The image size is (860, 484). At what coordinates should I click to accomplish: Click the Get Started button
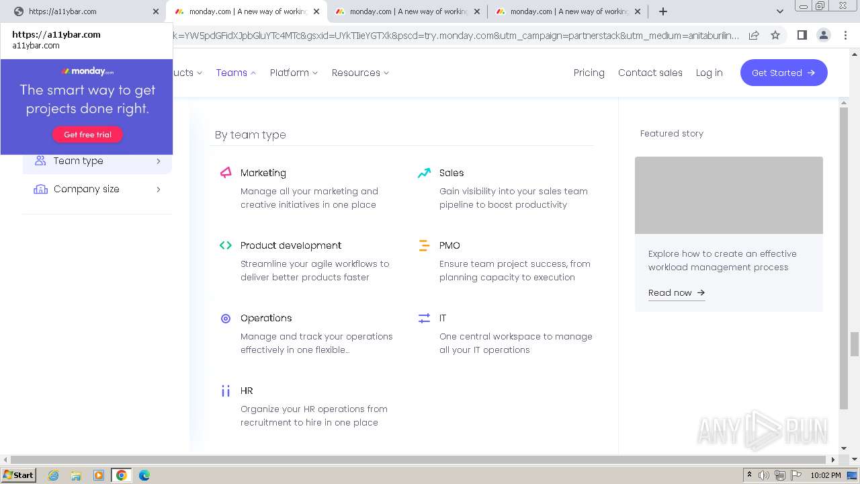point(784,73)
